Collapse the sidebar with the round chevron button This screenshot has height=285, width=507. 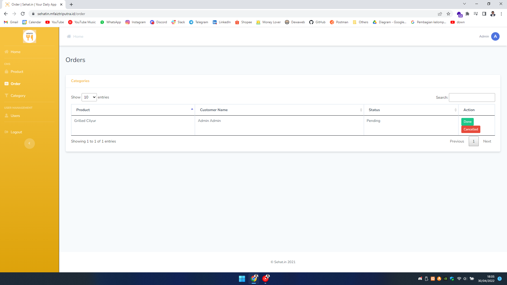pyautogui.click(x=29, y=143)
